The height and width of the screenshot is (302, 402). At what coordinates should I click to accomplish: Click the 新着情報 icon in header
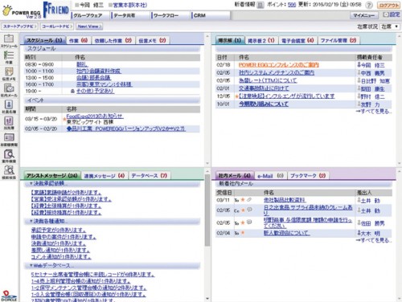point(260,5)
